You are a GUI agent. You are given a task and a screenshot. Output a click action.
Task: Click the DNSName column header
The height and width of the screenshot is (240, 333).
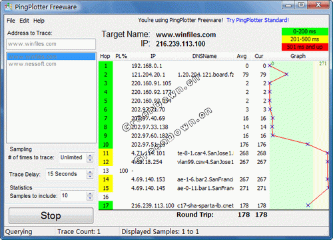[x=204, y=56]
